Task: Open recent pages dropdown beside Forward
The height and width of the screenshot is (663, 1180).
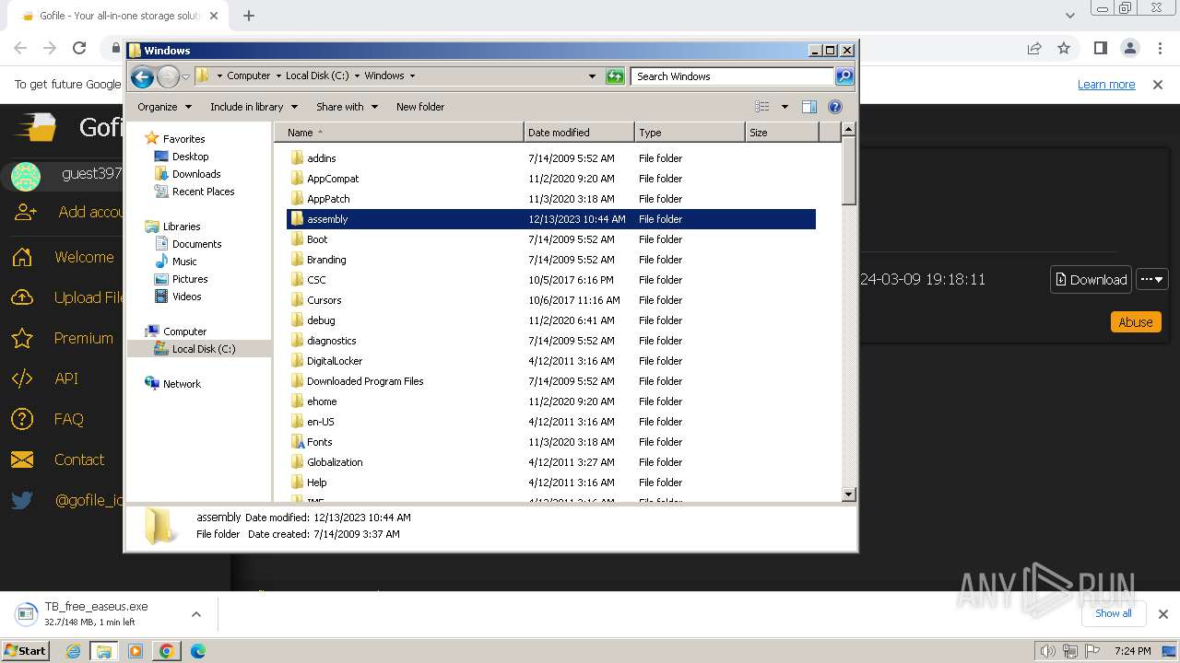Action: point(185,76)
